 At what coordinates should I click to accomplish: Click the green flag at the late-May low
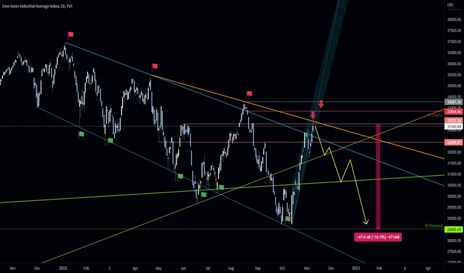click(x=180, y=176)
